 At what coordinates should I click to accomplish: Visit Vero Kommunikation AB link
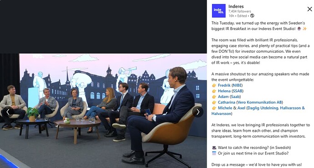259,102
